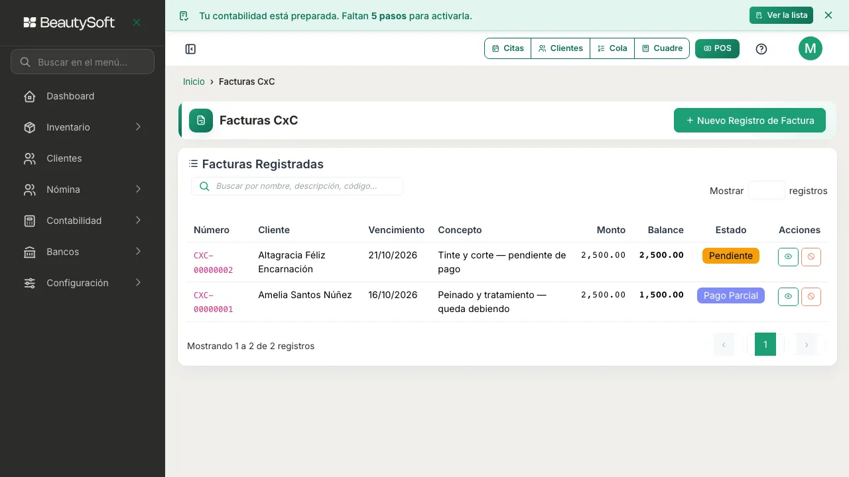Image resolution: width=849 pixels, height=477 pixels.
Task: Void invoice CXC-00000002 cancel icon
Action: tap(811, 256)
